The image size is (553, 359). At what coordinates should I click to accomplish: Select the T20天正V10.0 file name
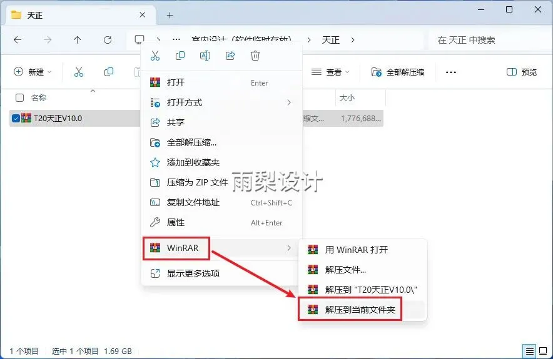point(58,118)
